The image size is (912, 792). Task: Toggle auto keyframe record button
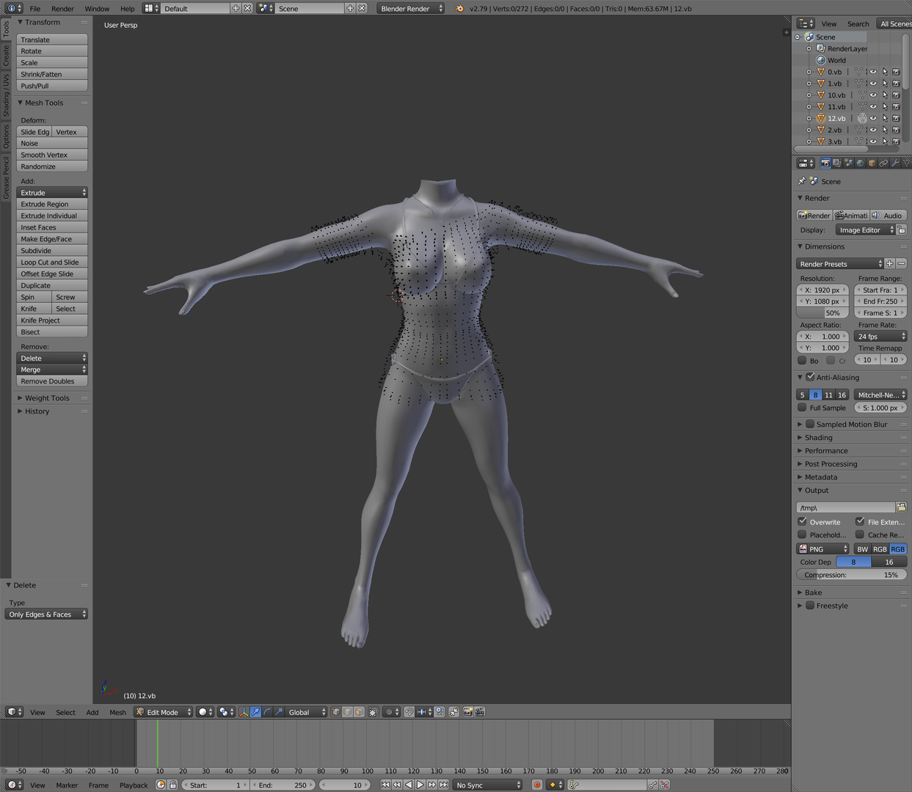[x=537, y=785]
